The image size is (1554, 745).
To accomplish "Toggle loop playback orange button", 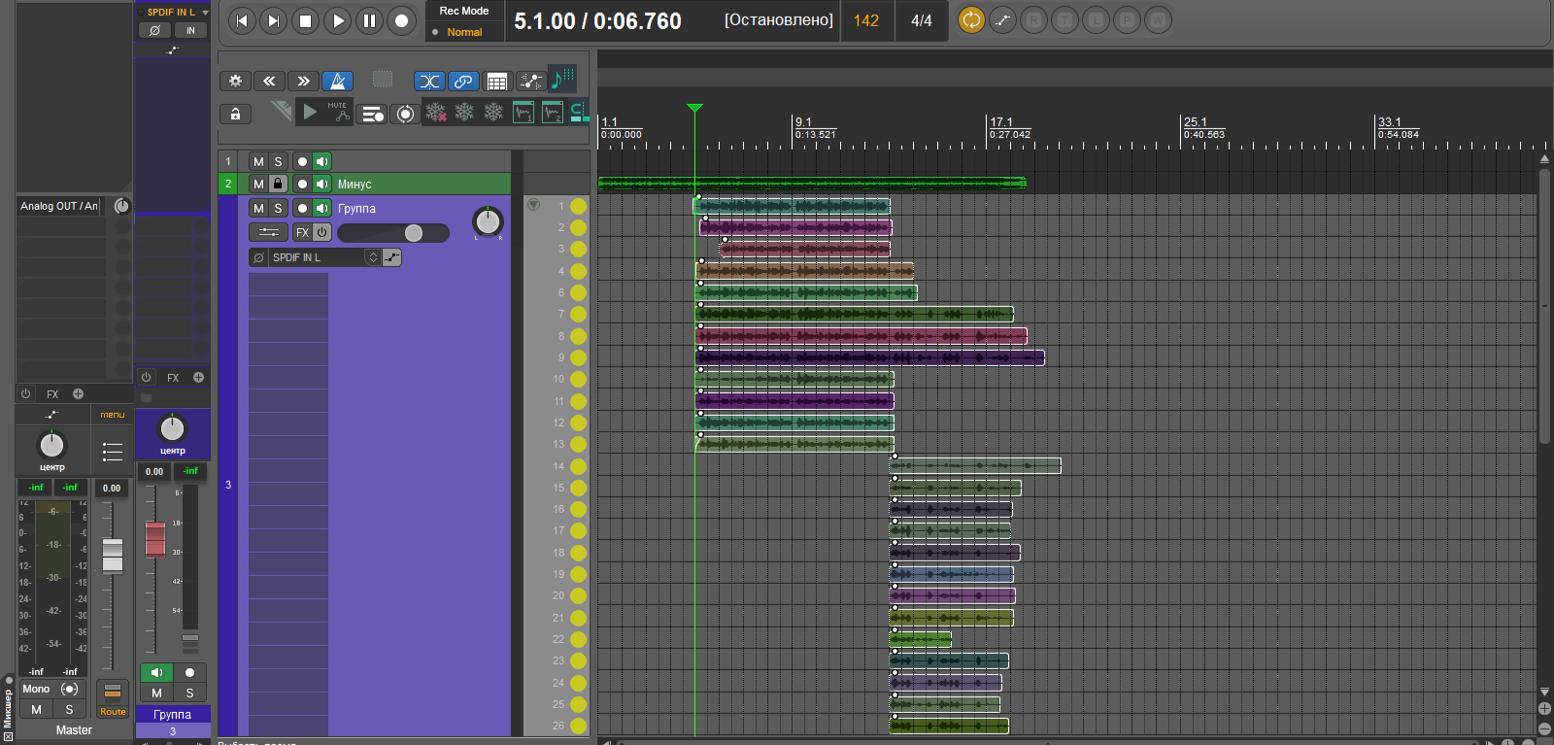I will click(x=970, y=20).
